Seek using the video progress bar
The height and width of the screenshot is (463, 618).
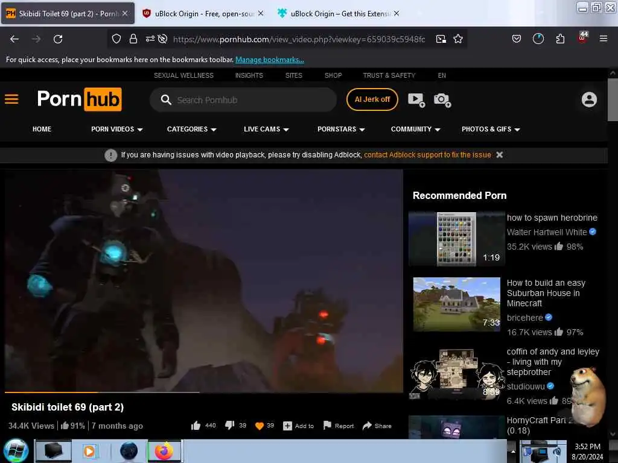(204, 392)
